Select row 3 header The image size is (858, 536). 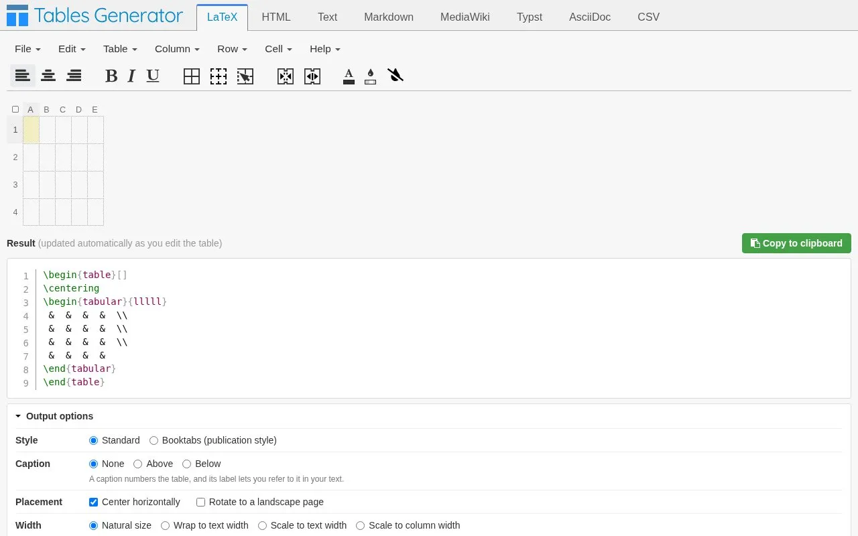(x=15, y=185)
